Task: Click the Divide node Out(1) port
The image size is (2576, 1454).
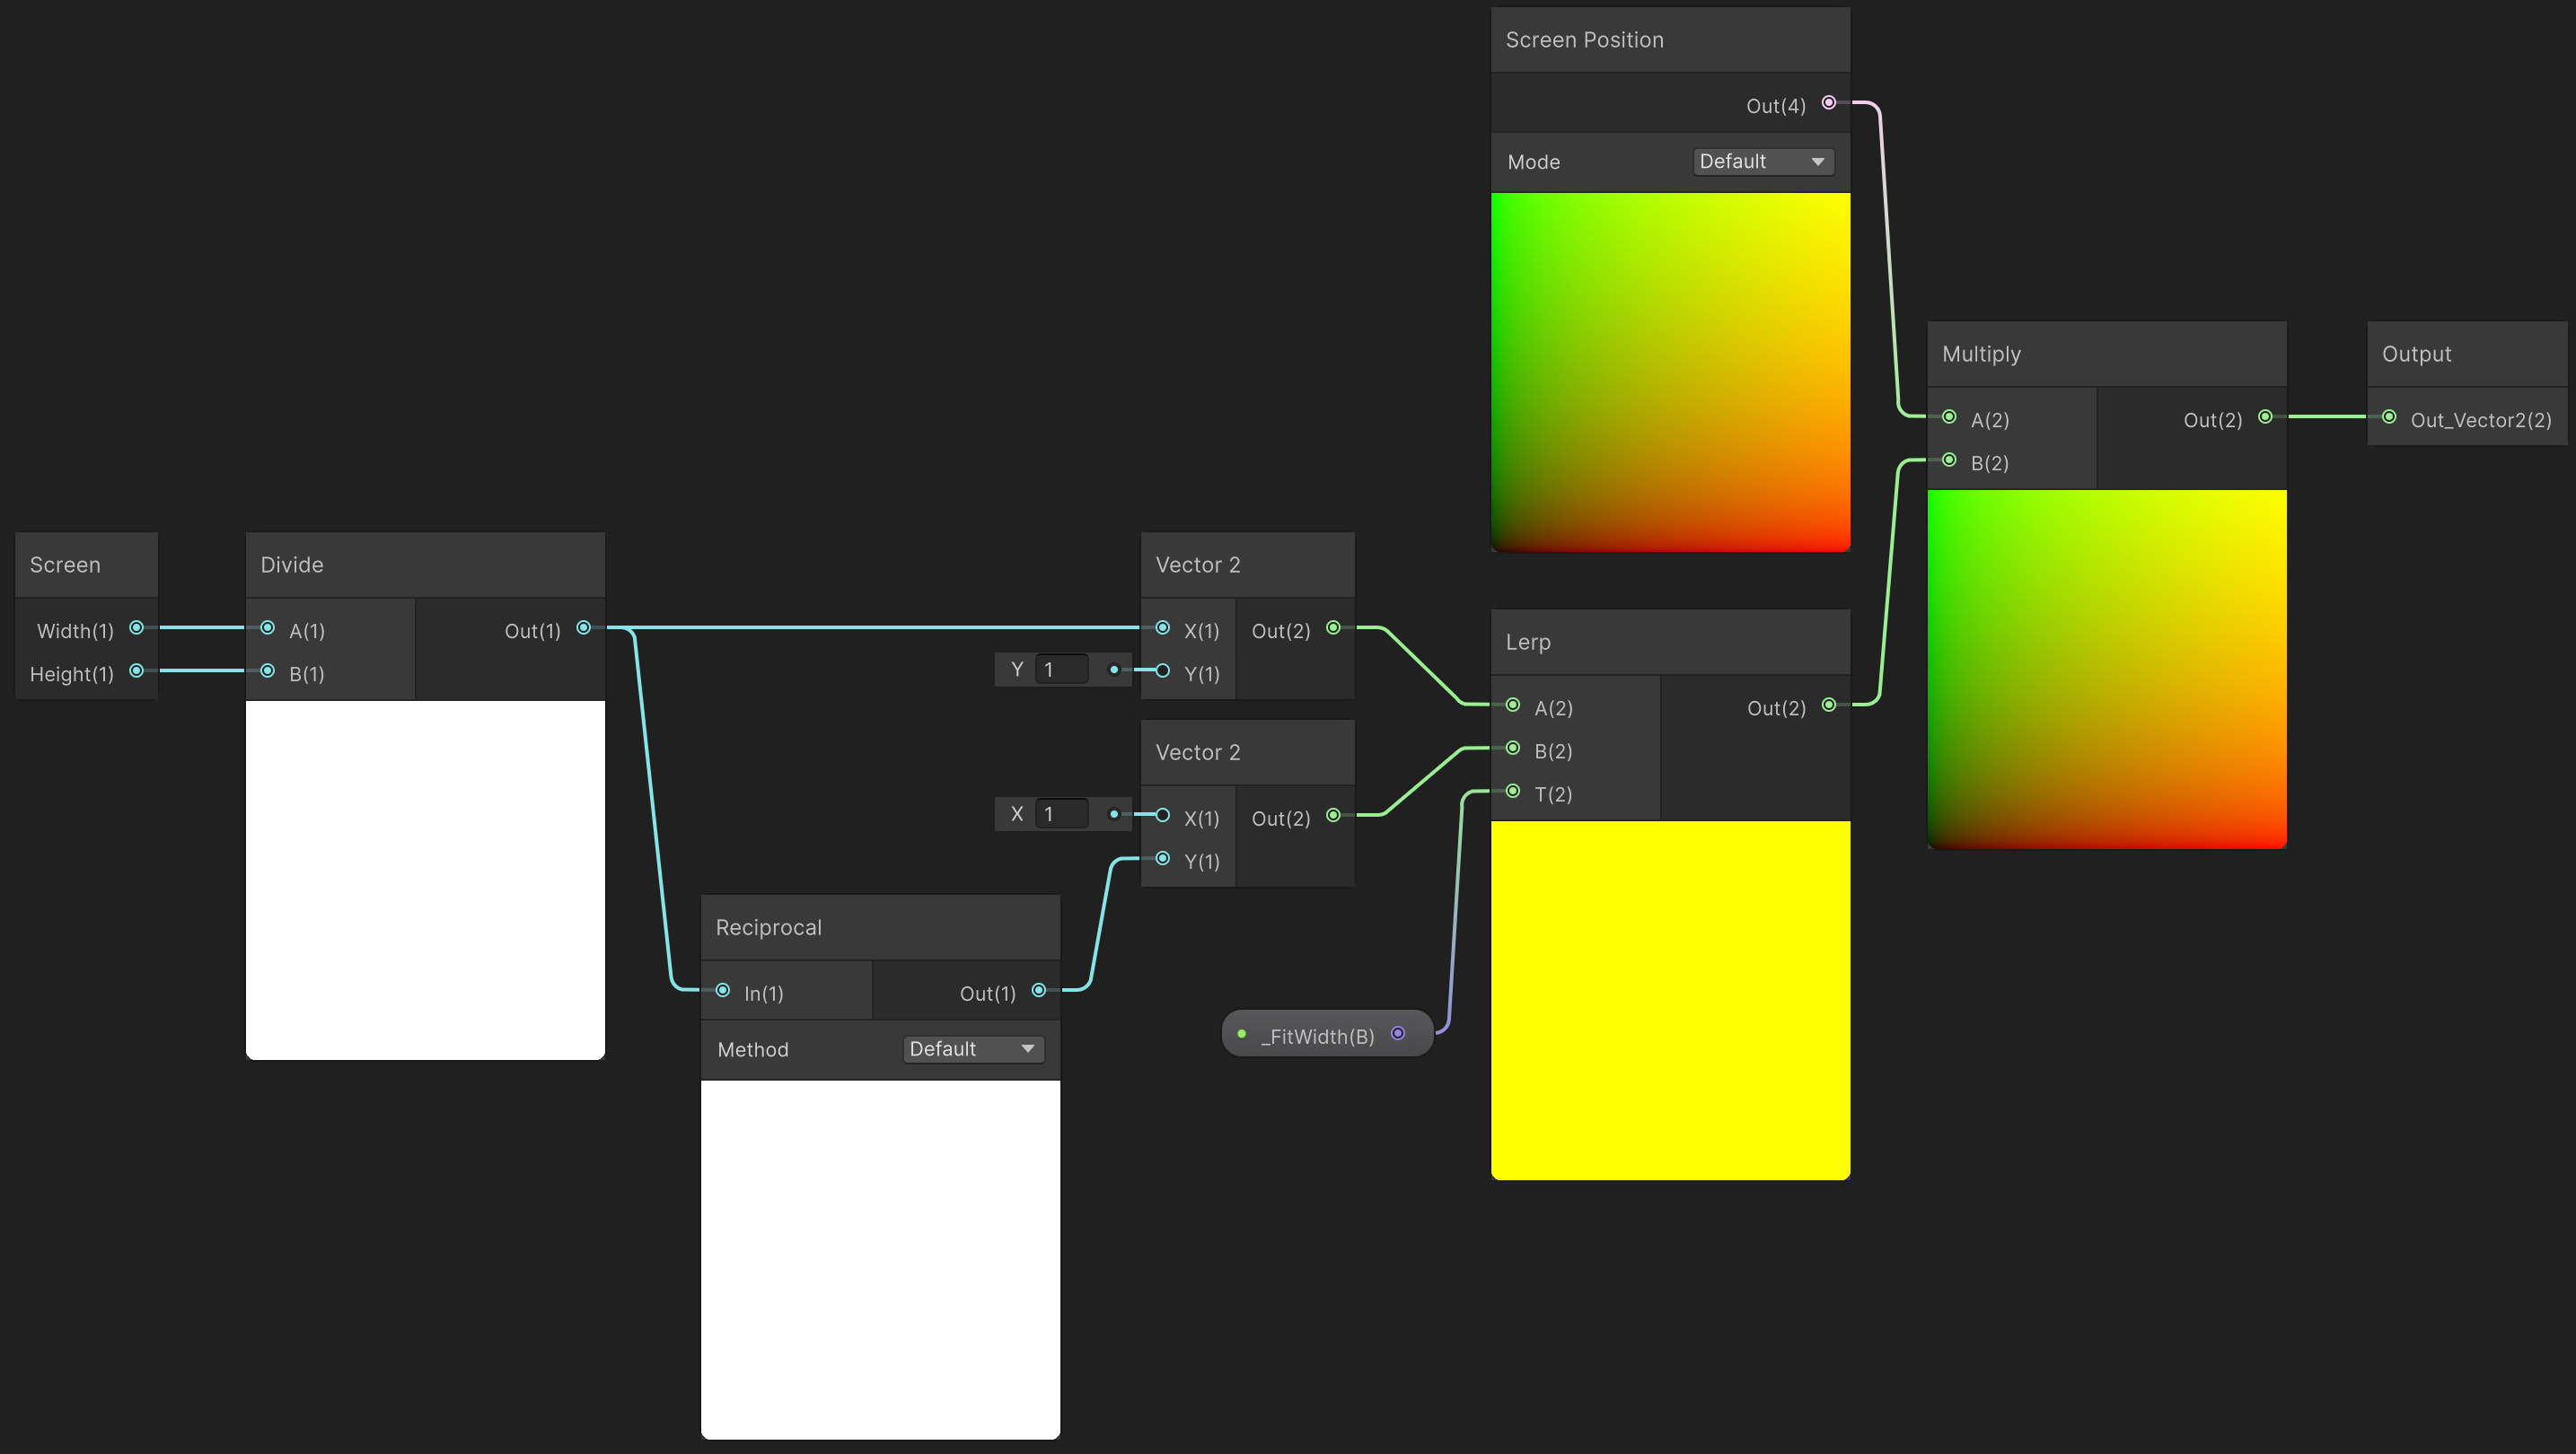Action: [x=584, y=627]
